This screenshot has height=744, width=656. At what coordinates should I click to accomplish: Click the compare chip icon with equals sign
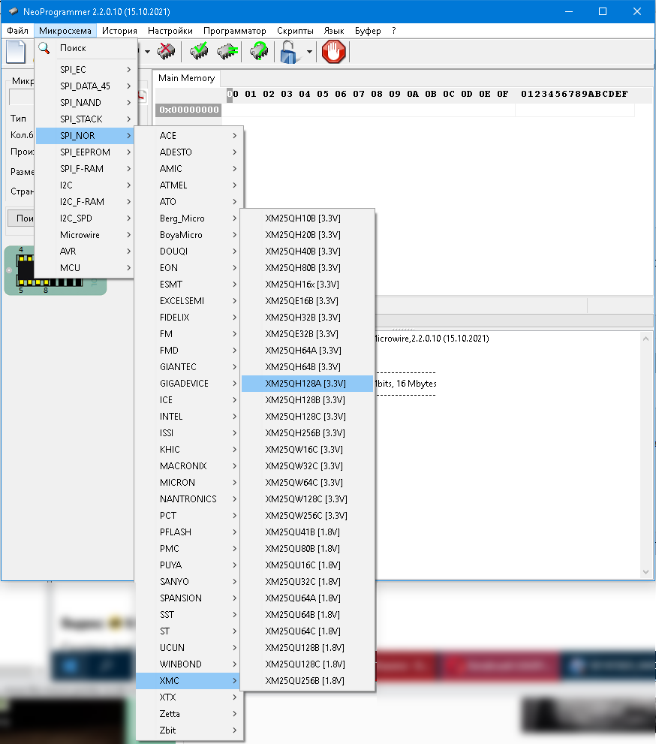coord(227,51)
